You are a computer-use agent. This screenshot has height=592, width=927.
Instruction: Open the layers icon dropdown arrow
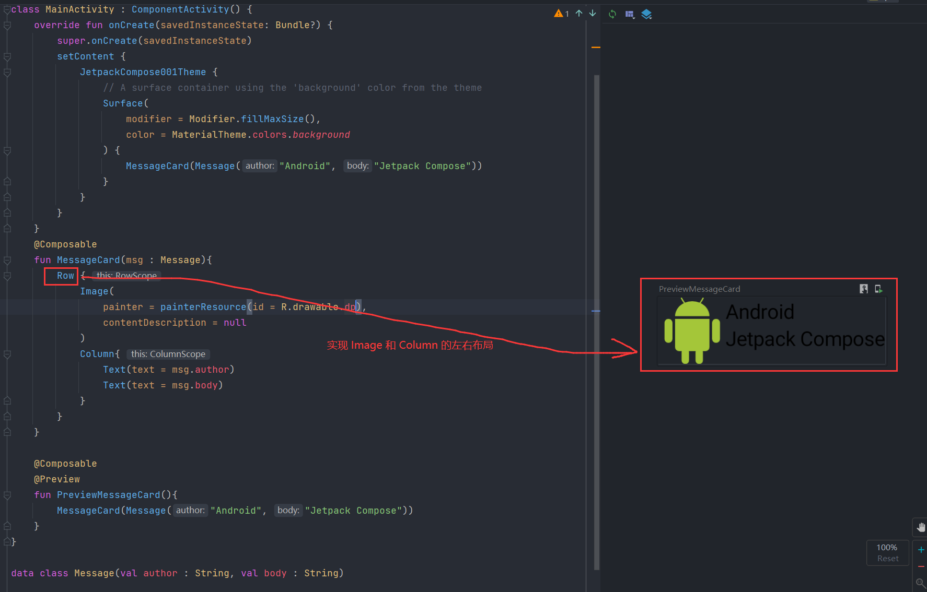click(651, 19)
